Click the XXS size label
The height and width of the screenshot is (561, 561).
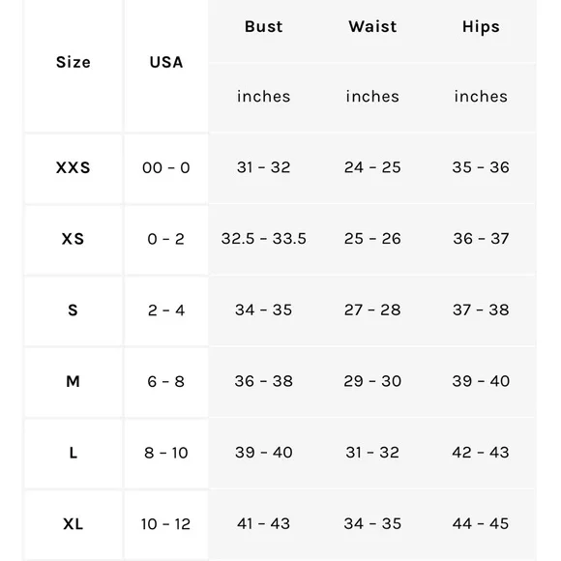click(74, 167)
